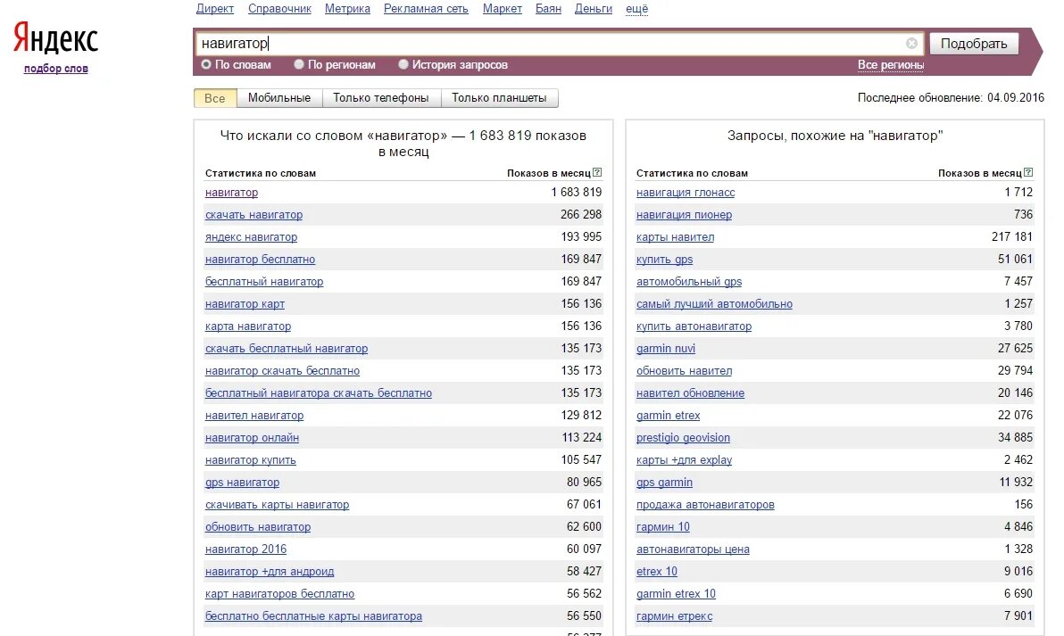Screen dimensions: 1064x636
Task: Switch to the Мобильные tab
Action: pyautogui.click(x=278, y=97)
